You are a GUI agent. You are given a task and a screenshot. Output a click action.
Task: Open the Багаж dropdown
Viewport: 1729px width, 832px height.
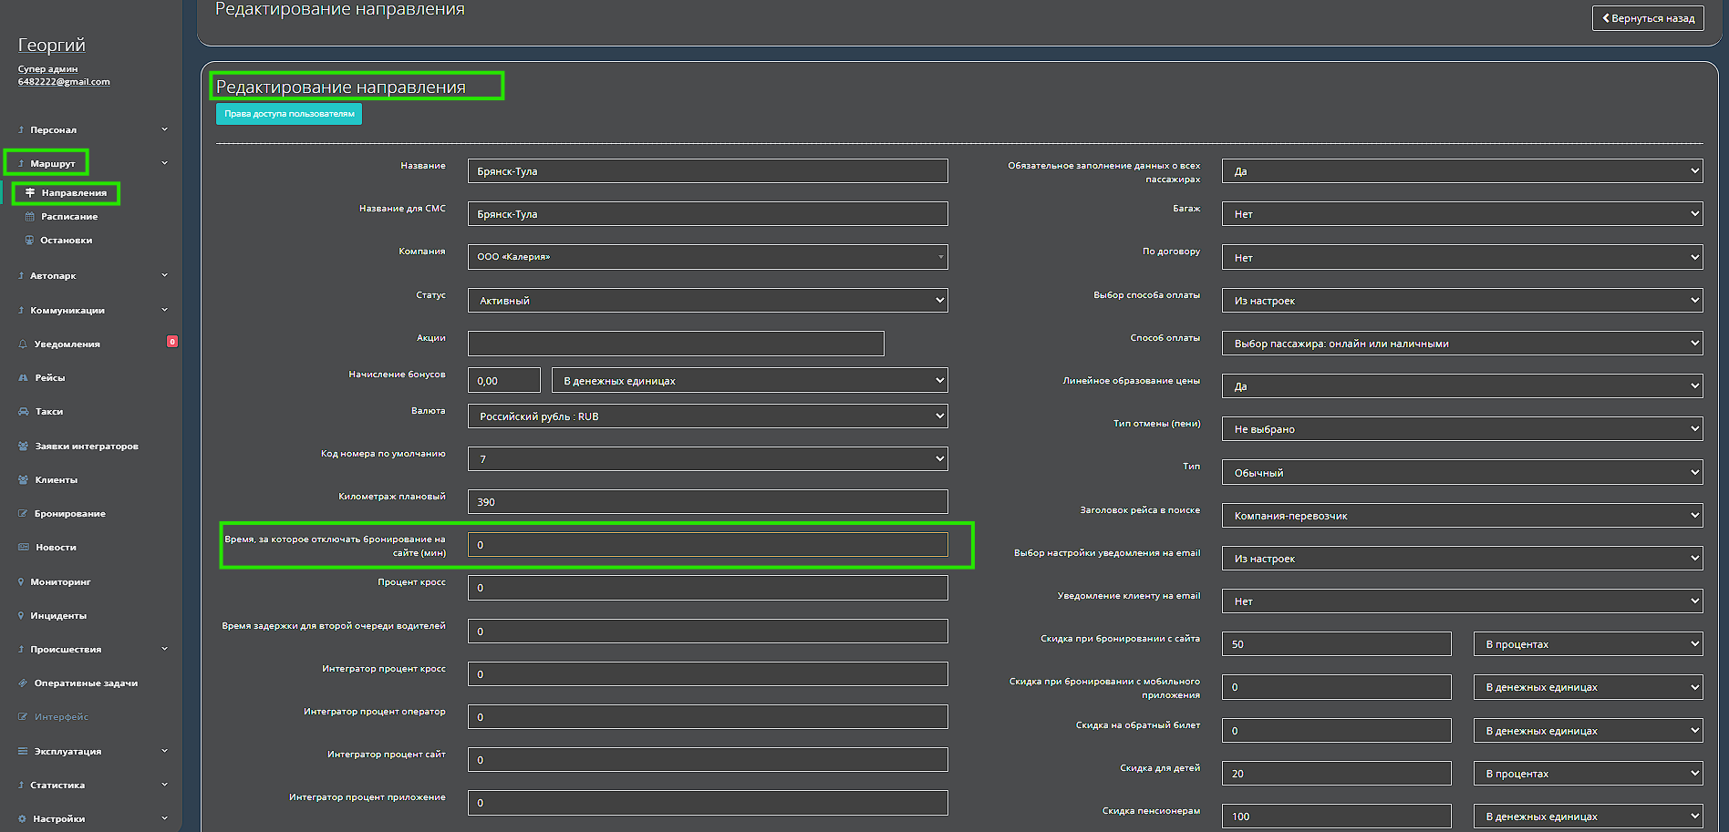(1461, 214)
